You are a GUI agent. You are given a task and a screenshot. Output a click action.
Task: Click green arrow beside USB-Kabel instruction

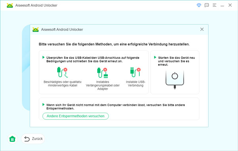[x=44, y=57]
